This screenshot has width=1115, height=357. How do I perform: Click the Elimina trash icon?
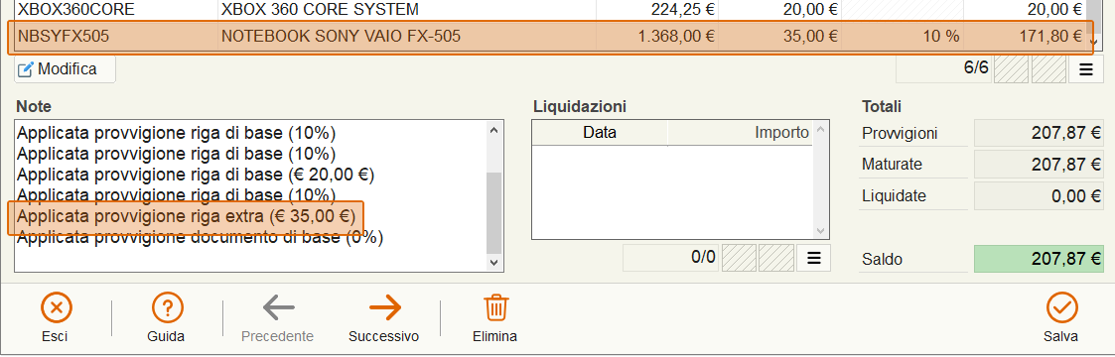(494, 308)
